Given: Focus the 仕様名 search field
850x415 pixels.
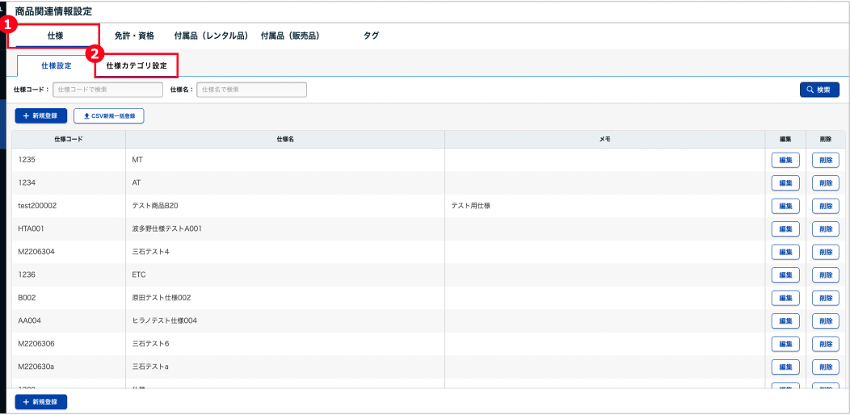Looking at the screenshot, I should 252,90.
